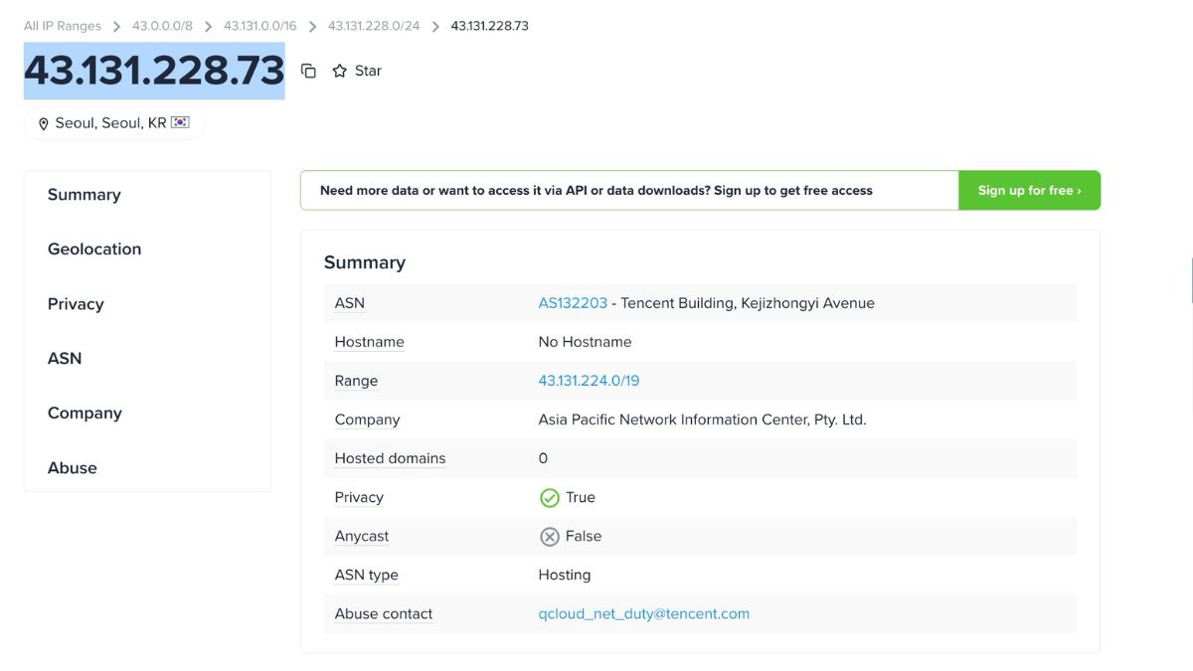Open 43.131.228.0/24 breadcrumb link

click(374, 26)
